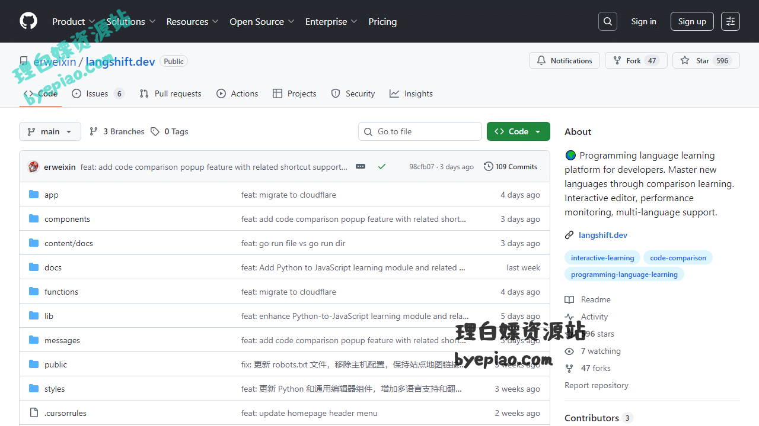Switch to the Issues tab
This screenshot has height=426, width=759.
point(98,93)
